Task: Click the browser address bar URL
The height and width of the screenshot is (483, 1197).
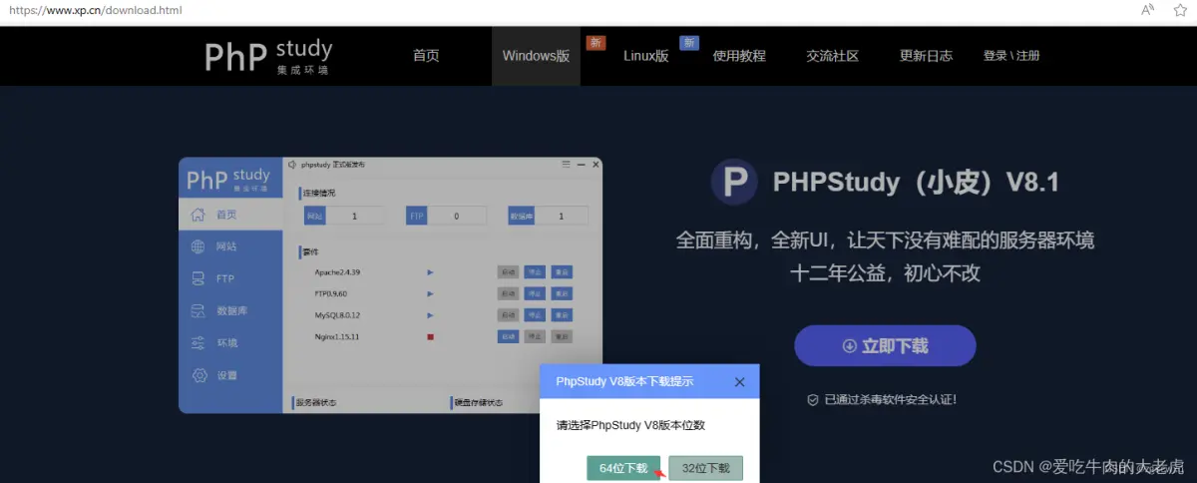Action: (96, 10)
